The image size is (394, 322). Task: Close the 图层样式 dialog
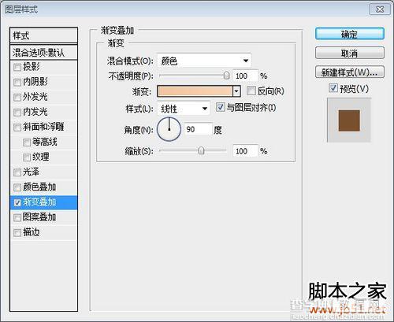coord(380,9)
